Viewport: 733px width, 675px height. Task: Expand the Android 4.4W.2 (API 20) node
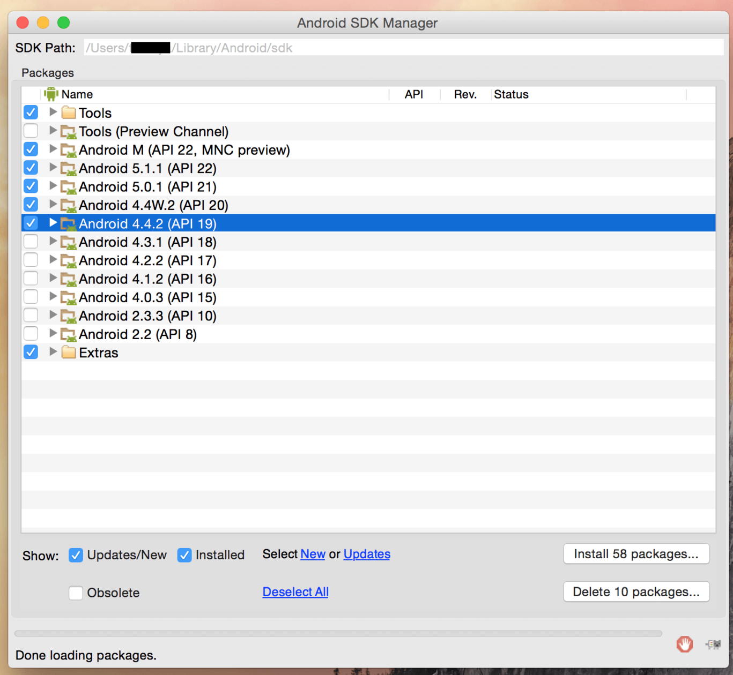[x=53, y=204]
